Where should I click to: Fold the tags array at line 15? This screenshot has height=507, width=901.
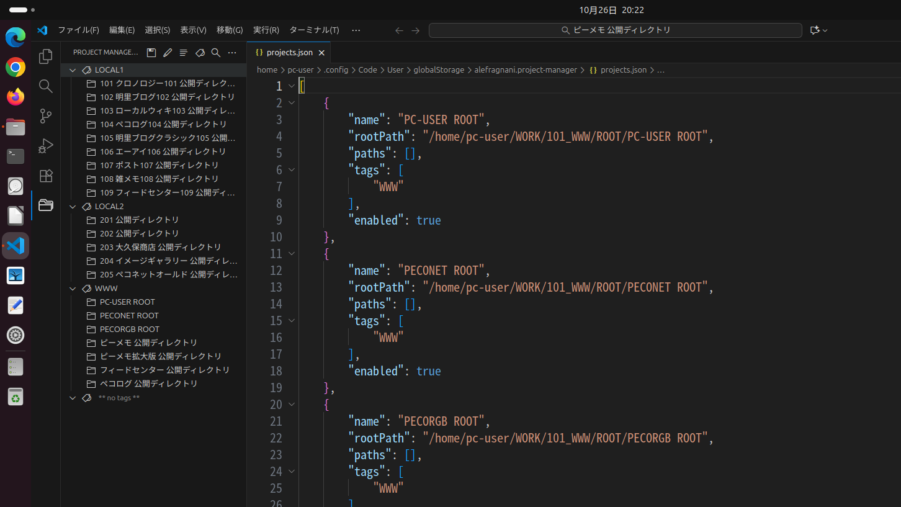[x=292, y=320]
